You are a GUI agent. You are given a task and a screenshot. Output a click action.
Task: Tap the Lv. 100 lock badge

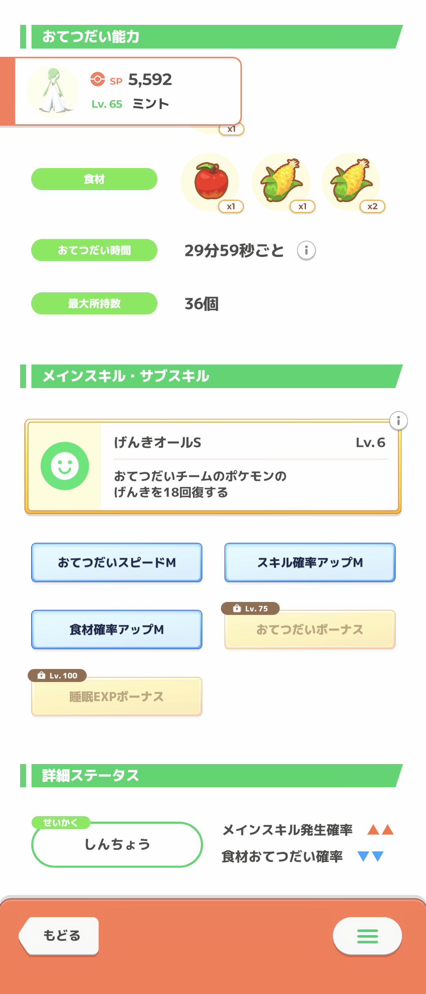(x=57, y=676)
